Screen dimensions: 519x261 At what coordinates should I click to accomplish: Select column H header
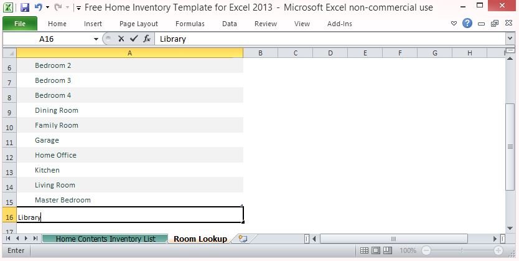click(469, 53)
